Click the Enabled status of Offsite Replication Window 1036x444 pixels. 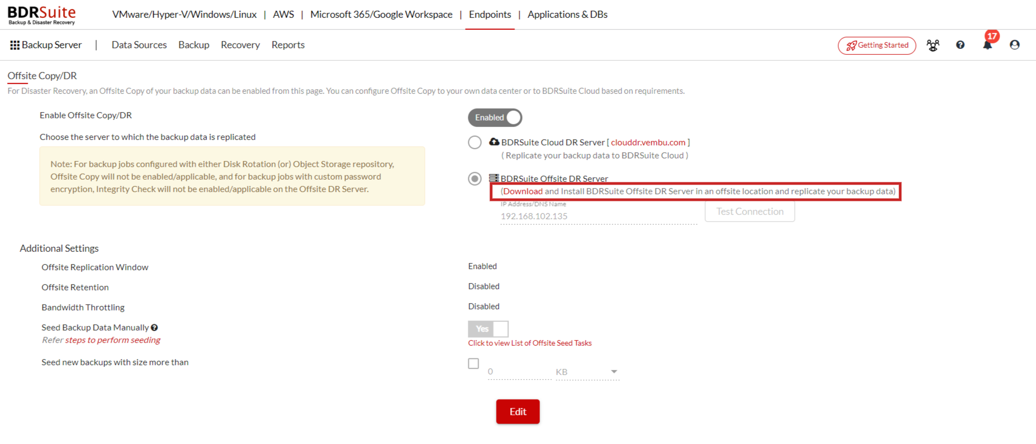point(482,266)
